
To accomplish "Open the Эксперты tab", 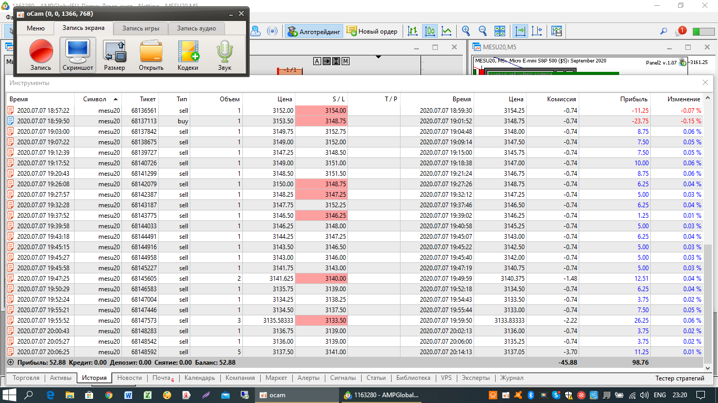I will [476, 378].
